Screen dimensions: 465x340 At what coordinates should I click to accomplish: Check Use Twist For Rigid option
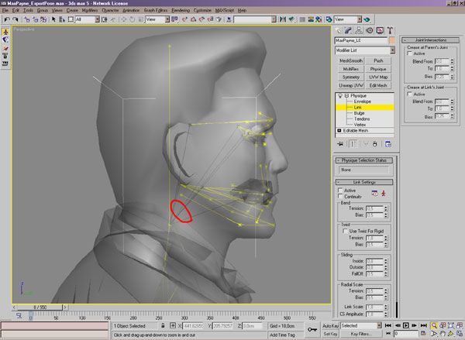click(346, 232)
